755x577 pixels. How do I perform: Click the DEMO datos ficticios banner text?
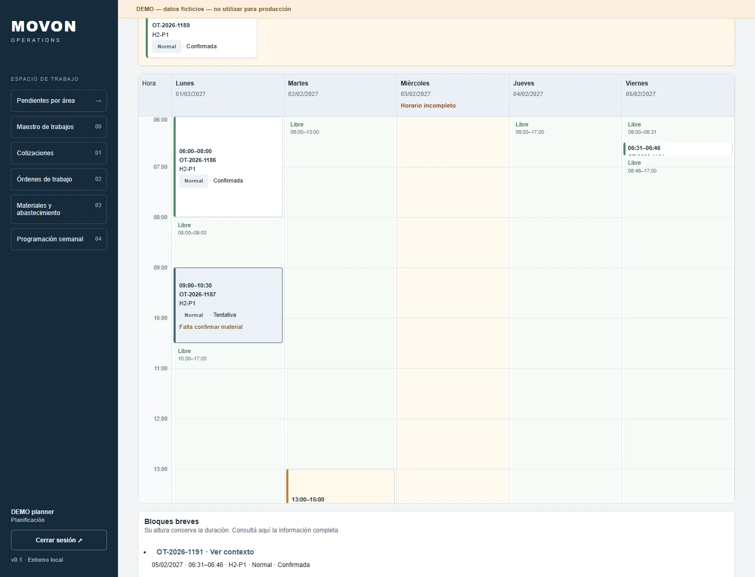[x=214, y=9]
